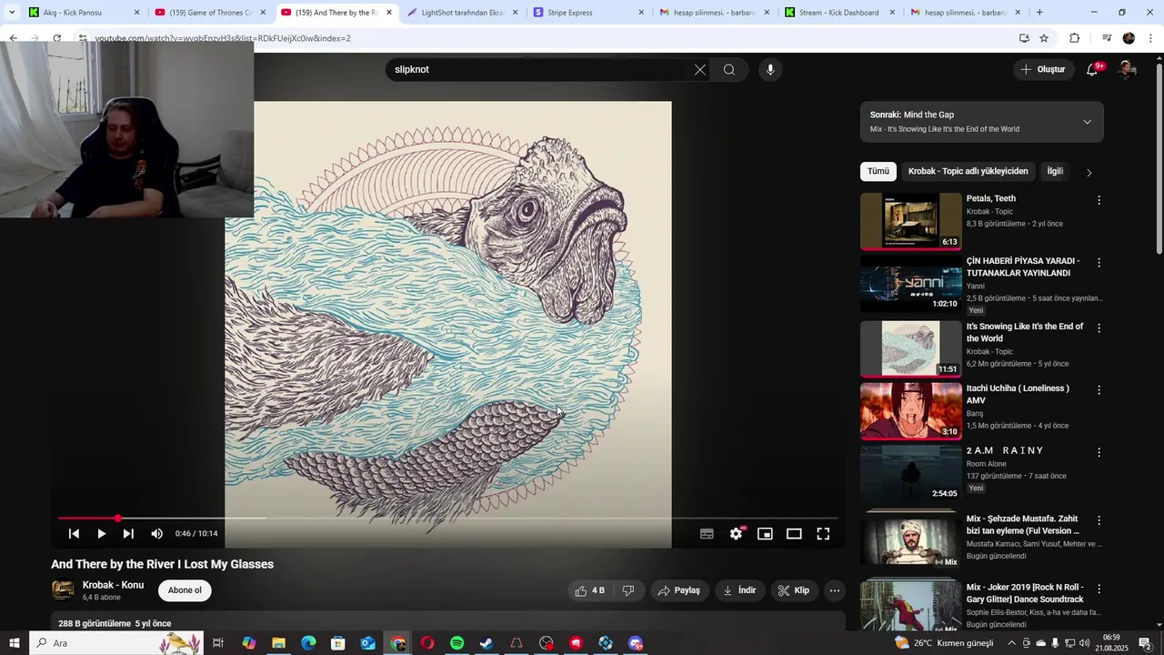Switch to miniplayer mode
The height and width of the screenshot is (655, 1164).
click(765, 534)
